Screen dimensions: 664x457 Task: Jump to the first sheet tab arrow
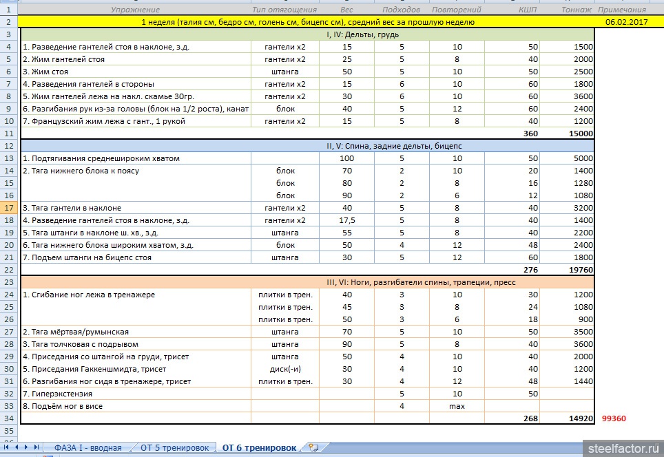[x=6, y=447]
